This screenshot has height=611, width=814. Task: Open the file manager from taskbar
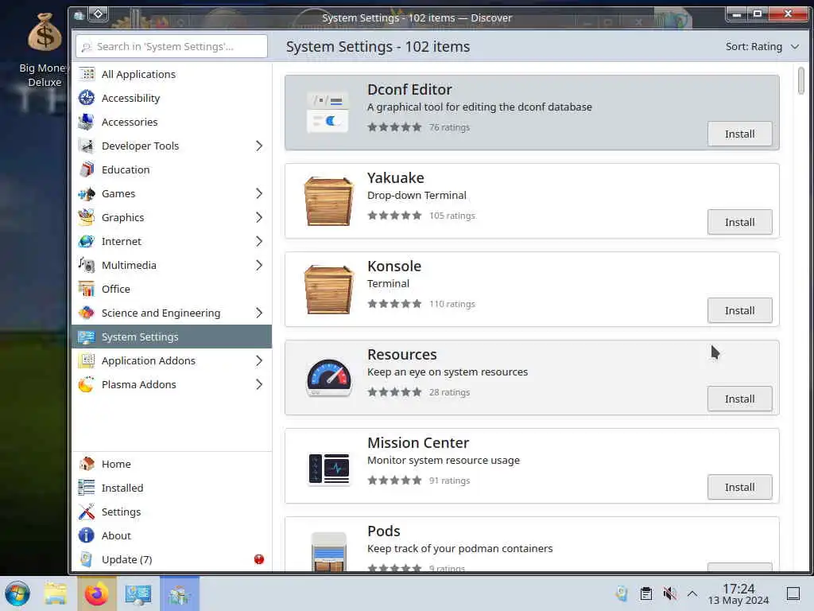tap(55, 593)
